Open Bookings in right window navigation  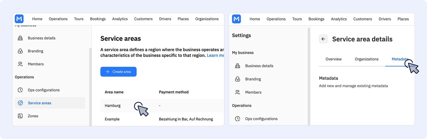point(316,19)
